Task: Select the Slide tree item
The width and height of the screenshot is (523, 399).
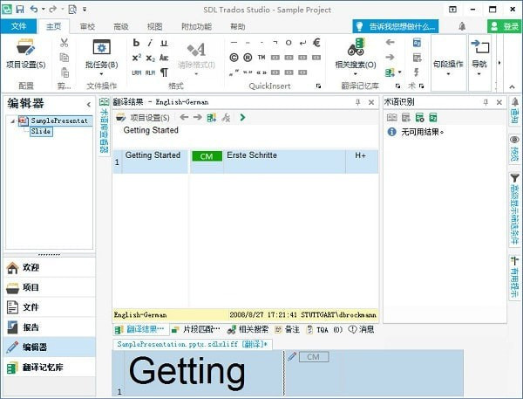Action: (41, 131)
